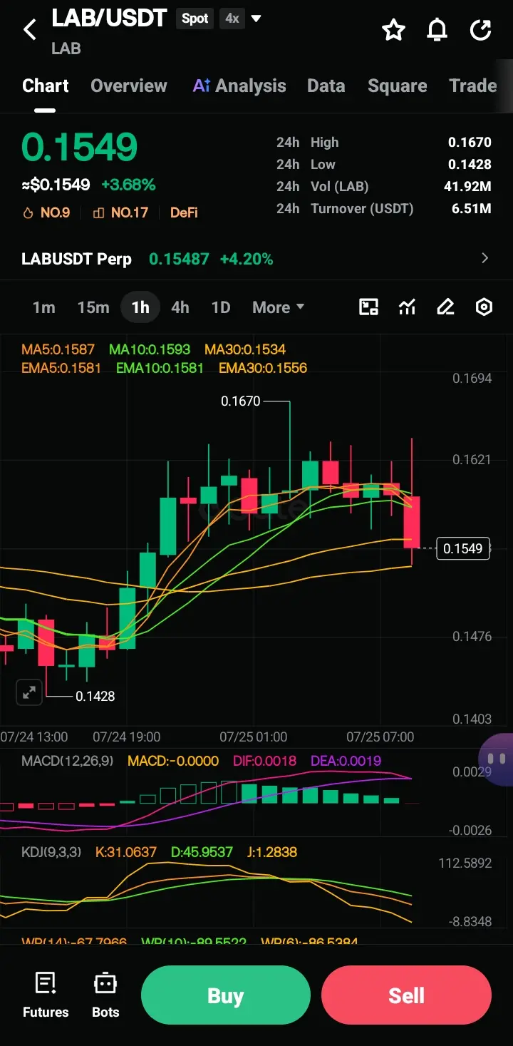This screenshot has width=513, height=1046.
Task: Tap the DEA:0.0019 value
Action: pyautogui.click(x=346, y=761)
